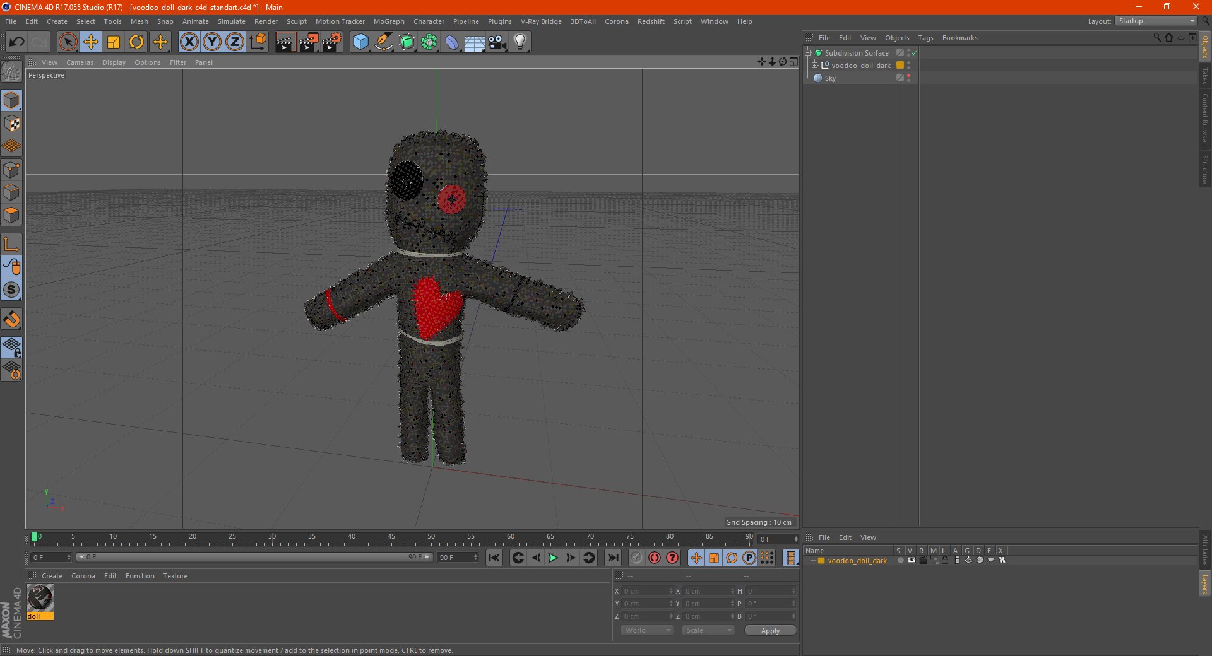The height and width of the screenshot is (656, 1212).
Task: Switch to Texture mode
Action: point(11,124)
